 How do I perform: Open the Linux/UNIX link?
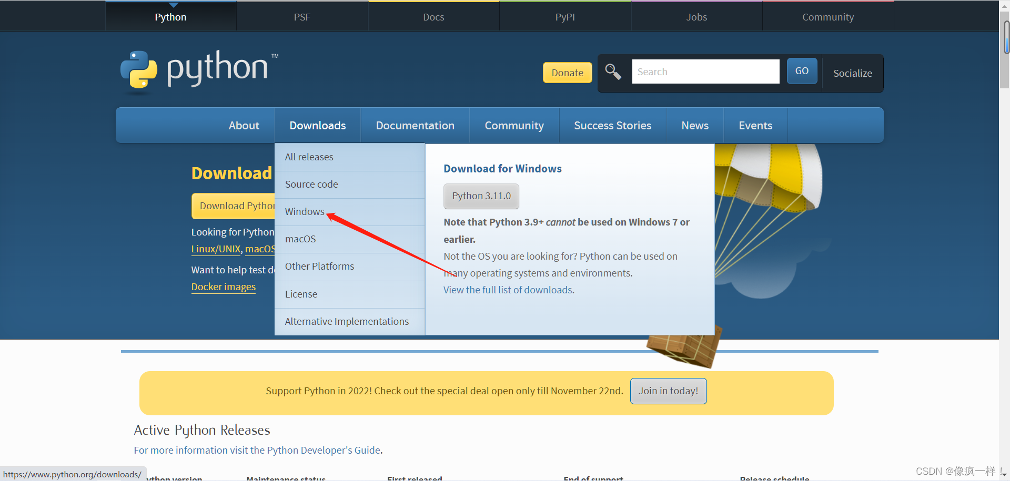point(216,249)
